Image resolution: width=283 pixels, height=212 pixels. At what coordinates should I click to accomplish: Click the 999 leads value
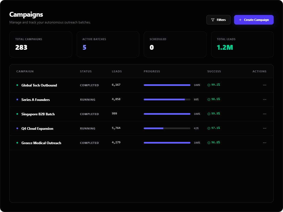coord(114,114)
